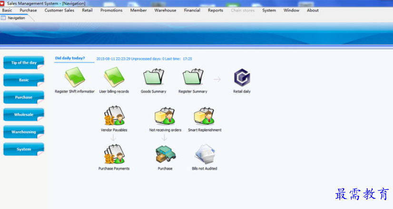
Task: Click the Wholesale sidebar button
Action: click(x=24, y=114)
